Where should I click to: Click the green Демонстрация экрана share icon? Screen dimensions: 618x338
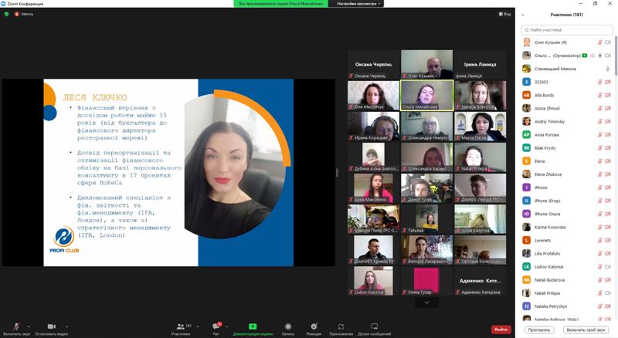tap(253, 326)
